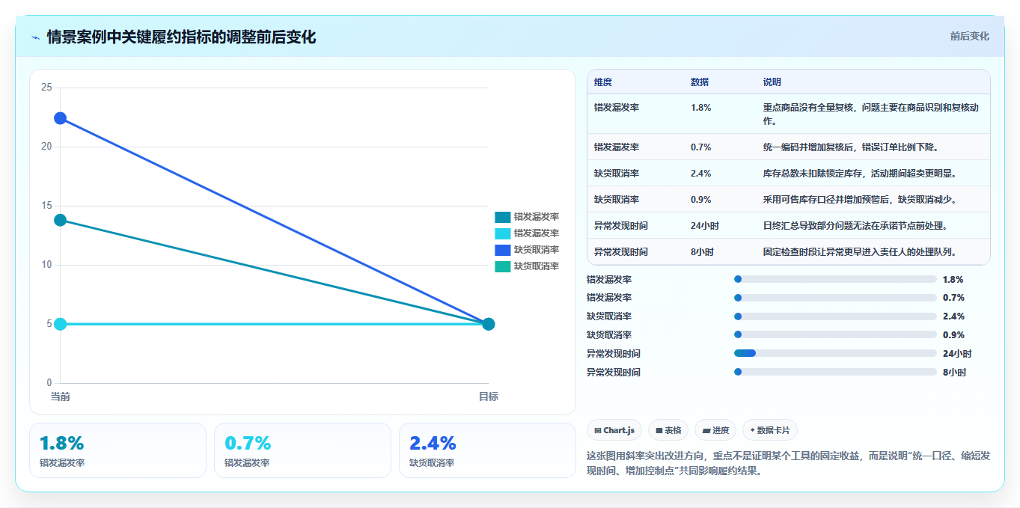Viewport: 1020px width, 508px height.
Task: Click the 2.4% cell in the table
Action: 701,174
